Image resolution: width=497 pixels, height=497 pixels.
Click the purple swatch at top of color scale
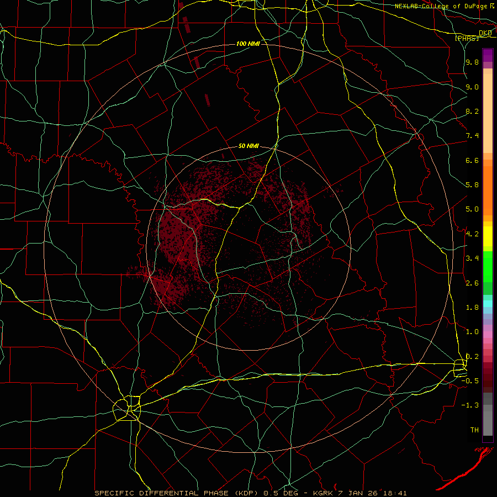(488, 55)
